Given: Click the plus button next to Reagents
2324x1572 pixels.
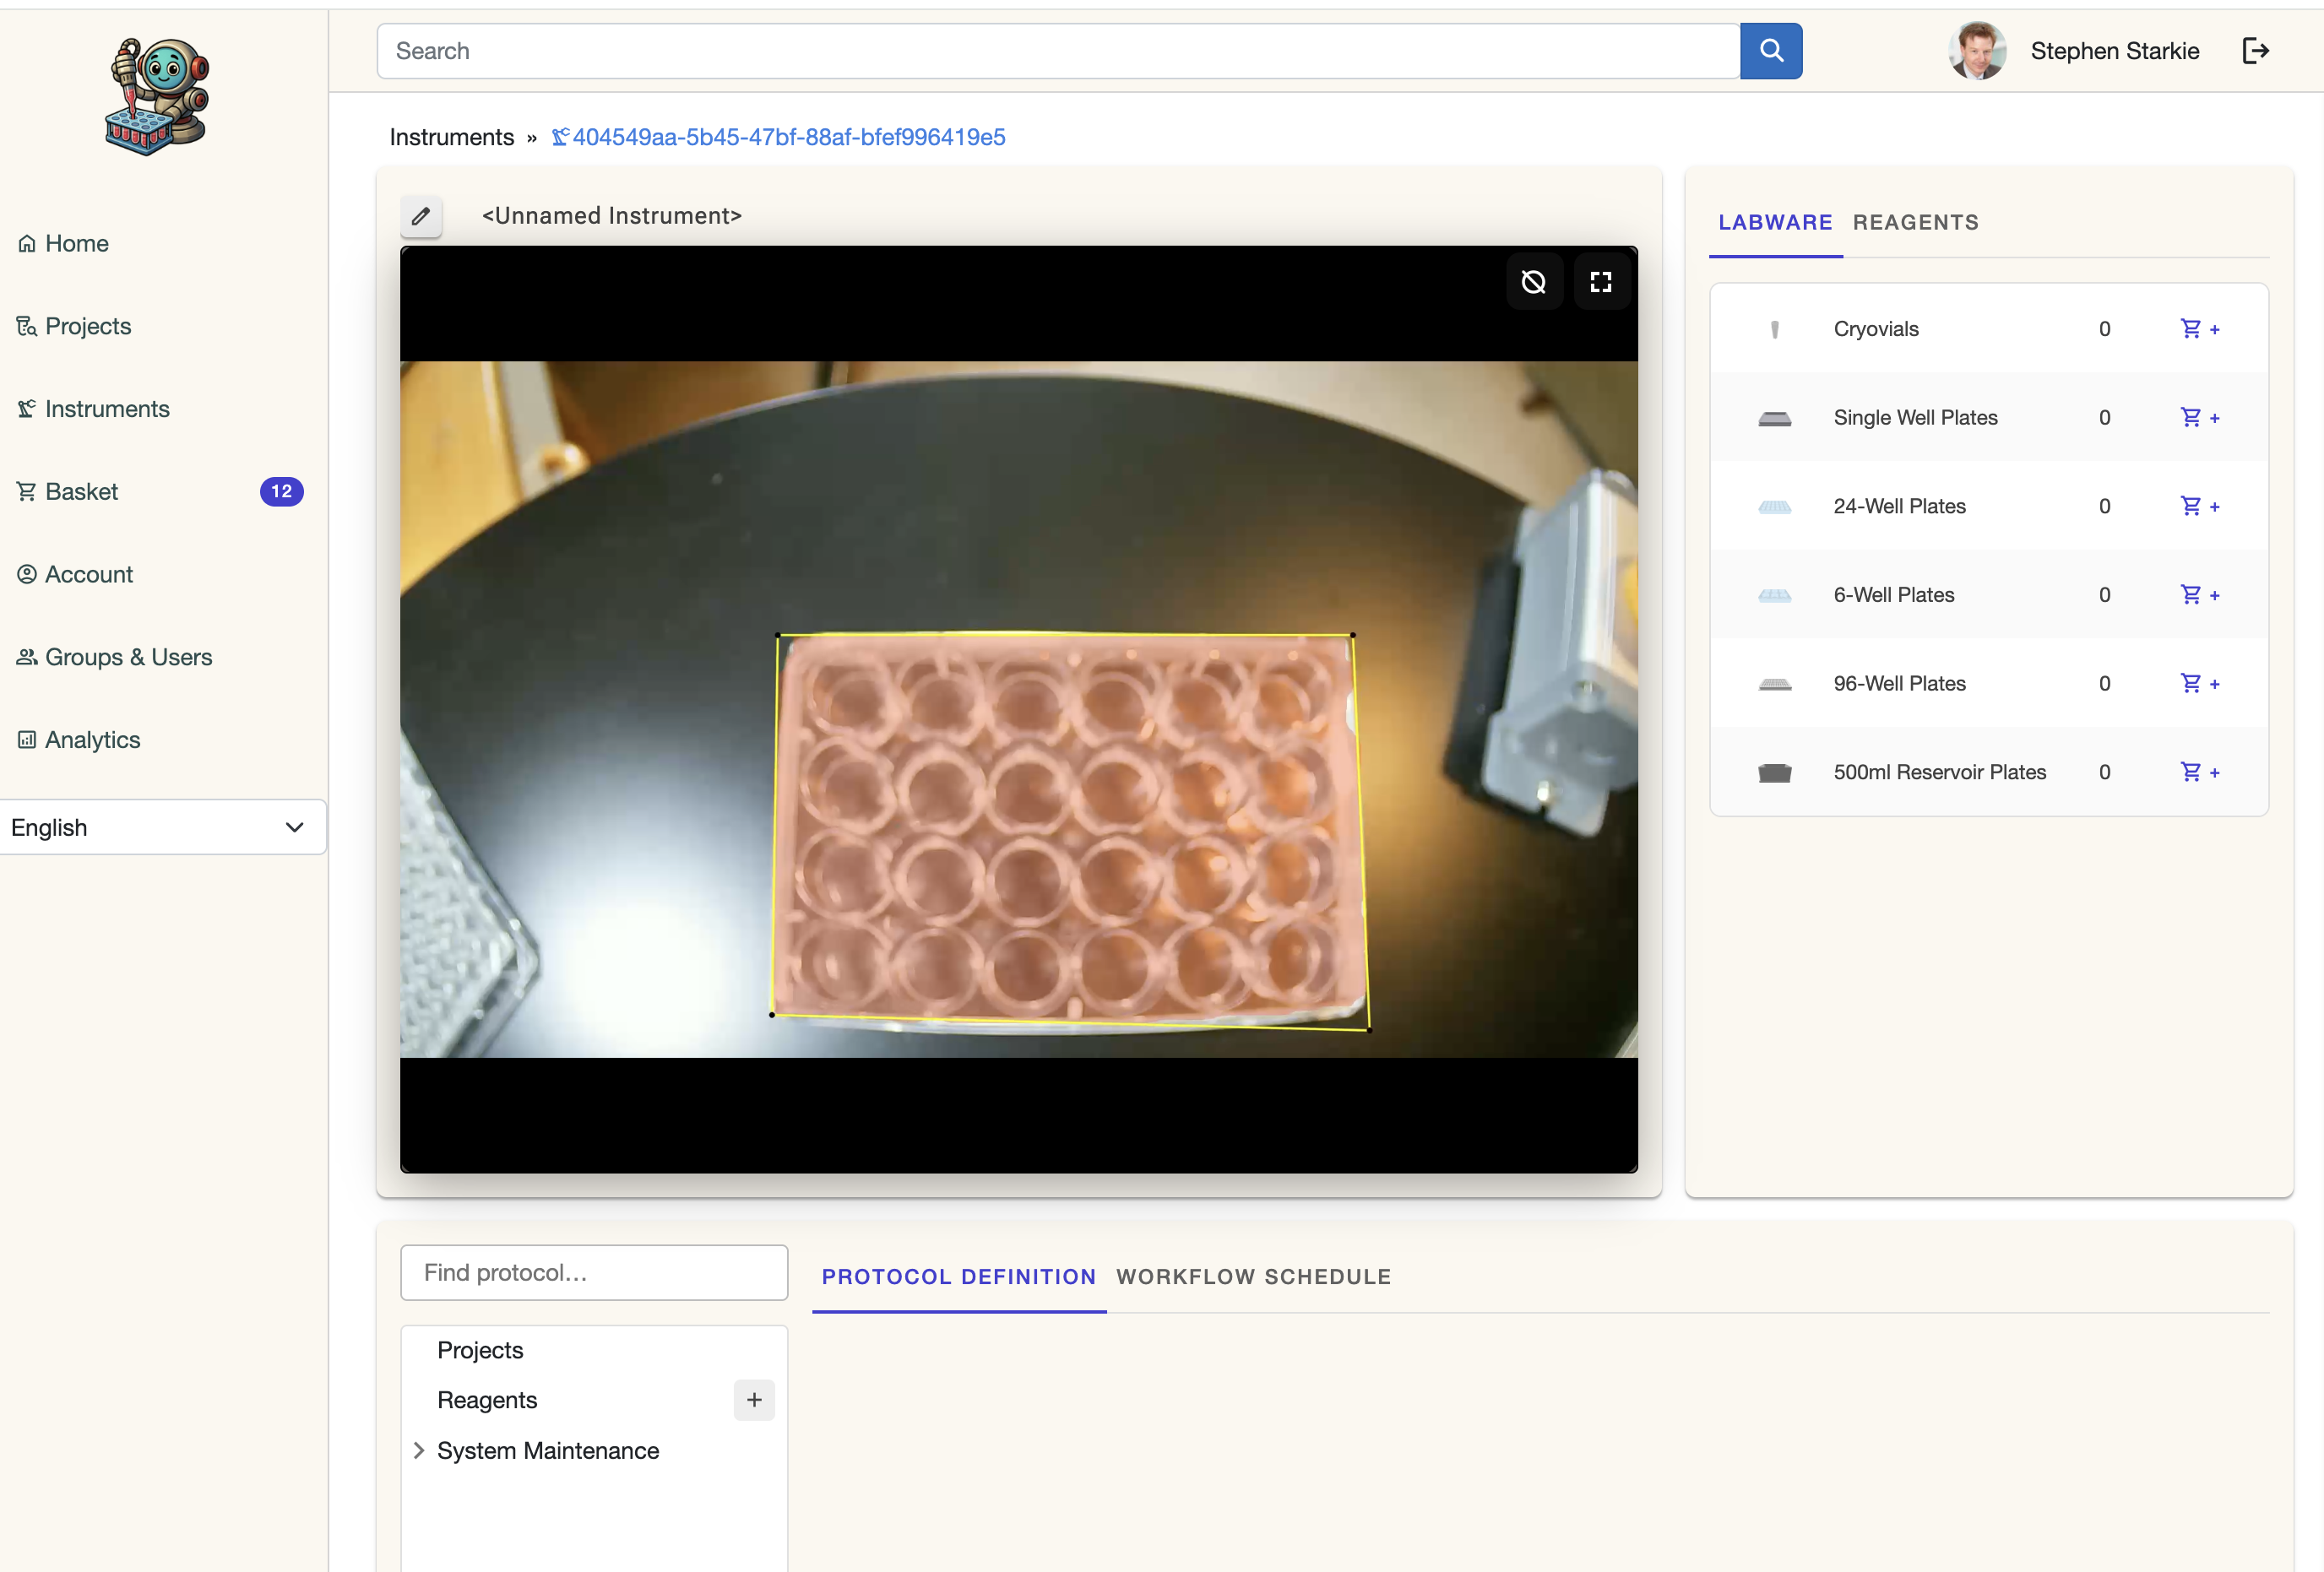Looking at the screenshot, I should (754, 1400).
